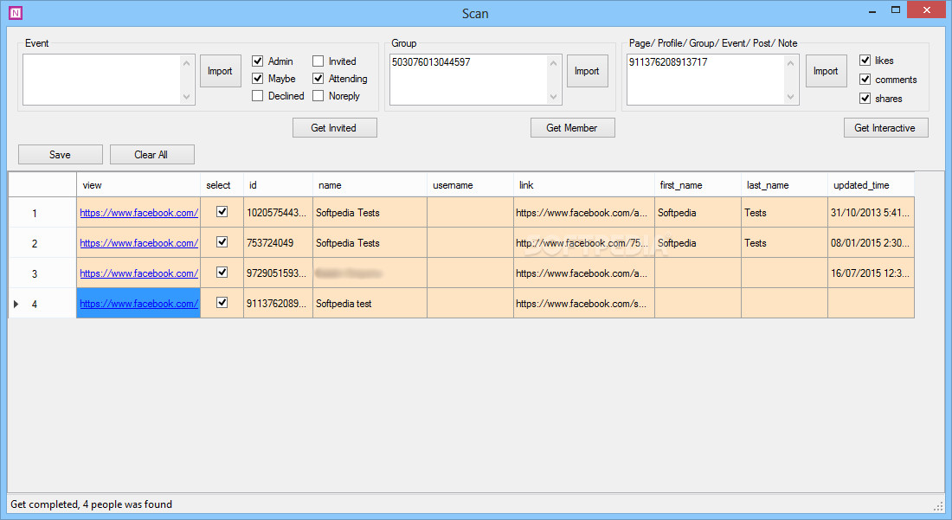Select row 2 via its row header
952x520 pixels.
pyautogui.click(x=42, y=243)
